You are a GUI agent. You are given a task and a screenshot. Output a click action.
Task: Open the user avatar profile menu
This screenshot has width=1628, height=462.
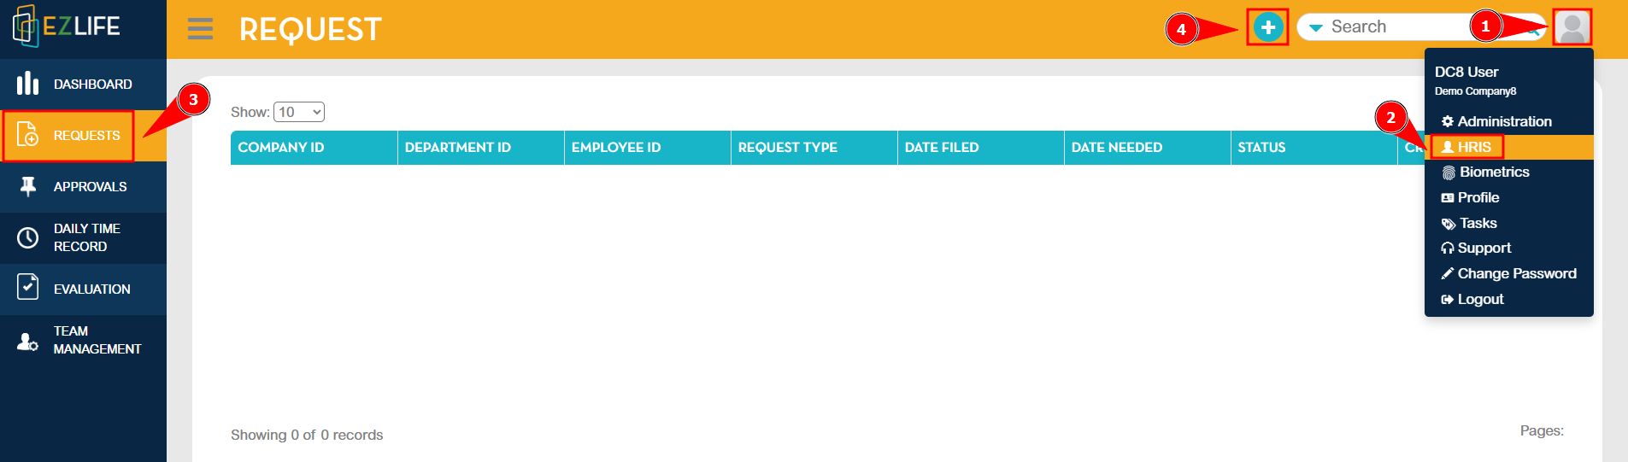click(1572, 27)
